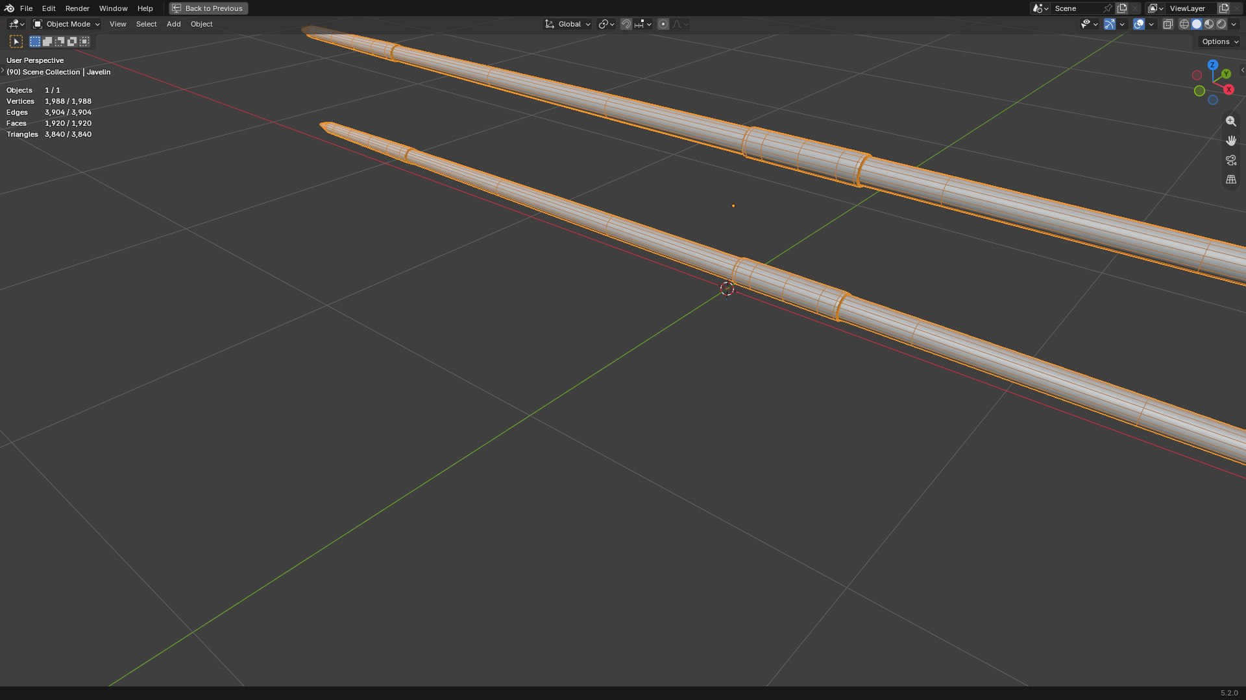The width and height of the screenshot is (1246, 700).
Task: Click the add view layer icon
Action: click(x=1224, y=8)
